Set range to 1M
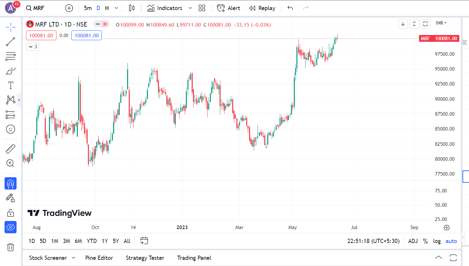469x266 pixels. pos(55,241)
